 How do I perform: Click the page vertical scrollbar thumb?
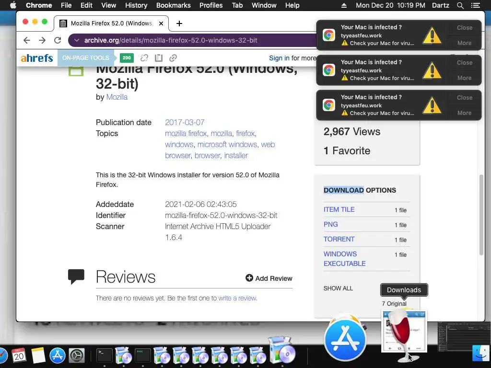[x=481, y=215]
